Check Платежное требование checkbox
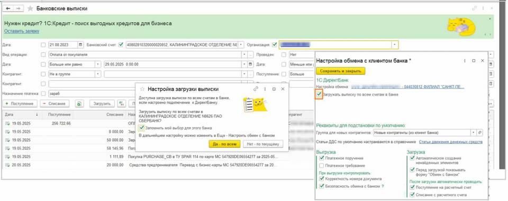The height and width of the screenshot is (201, 508). pyautogui.click(x=321, y=166)
